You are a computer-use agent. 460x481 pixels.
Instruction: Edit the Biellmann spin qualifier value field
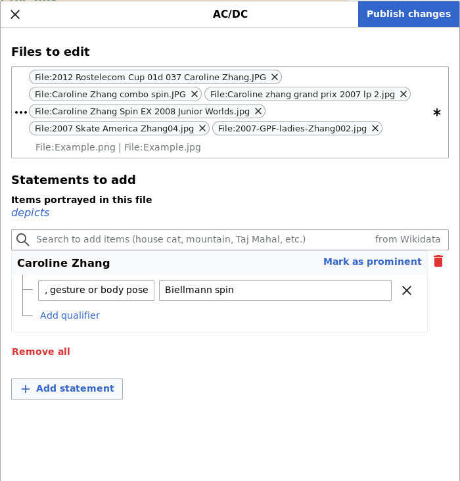tap(275, 290)
